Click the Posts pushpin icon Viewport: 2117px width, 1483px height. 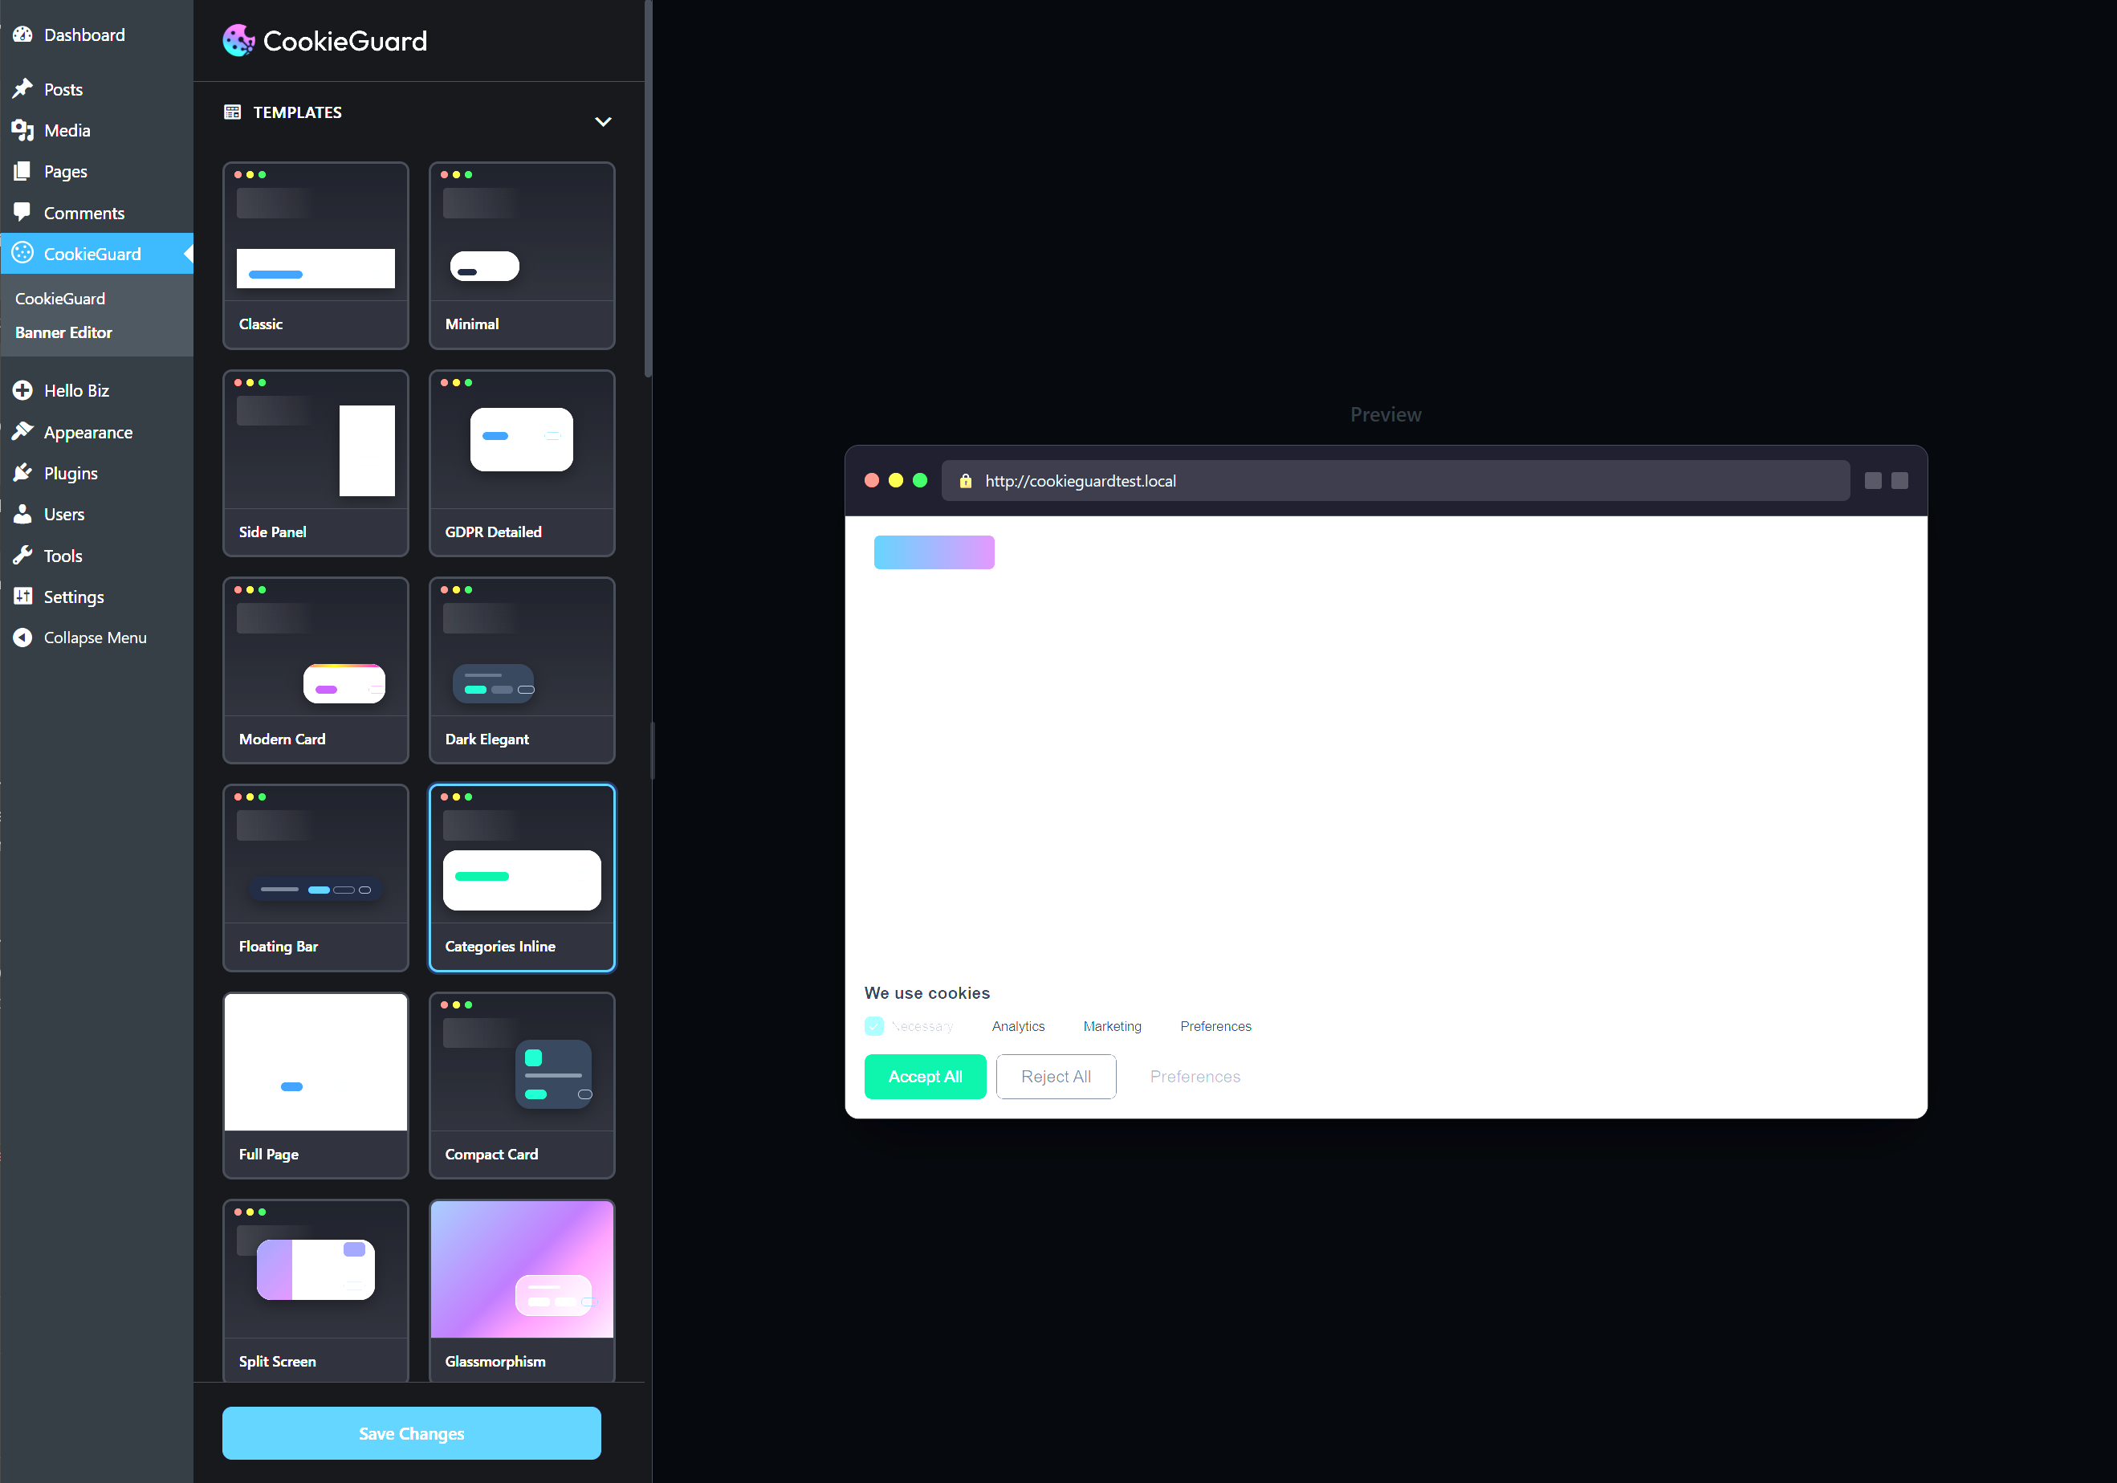(23, 88)
